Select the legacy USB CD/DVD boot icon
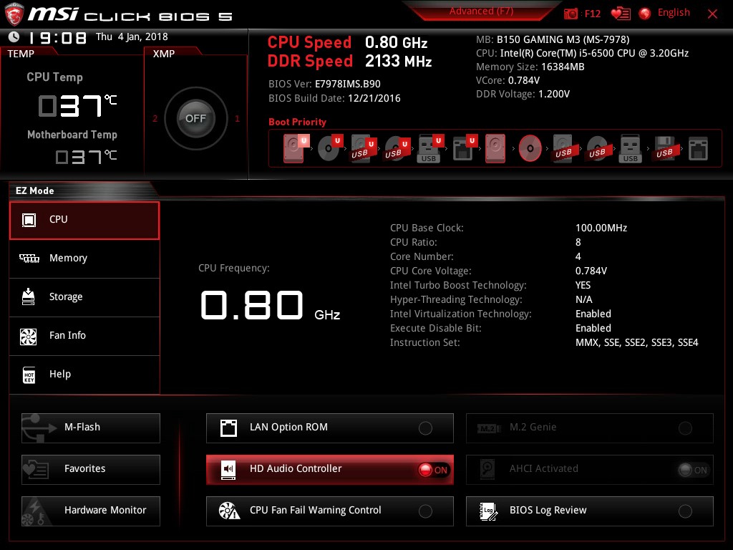The width and height of the screenshot is (733, 550). click(598, 148)
